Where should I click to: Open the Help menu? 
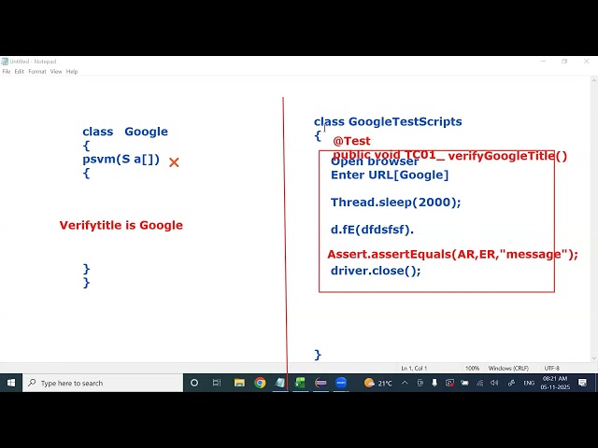(x=72, y=71)
